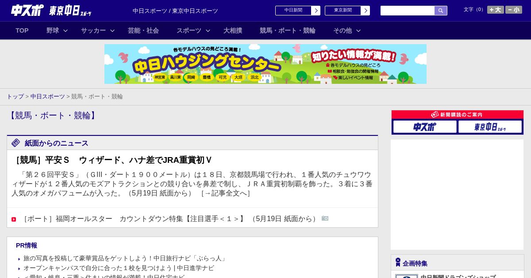531x278 pixels.
Task: Go to トップ breadcrumb link
Action: (15, 96)
